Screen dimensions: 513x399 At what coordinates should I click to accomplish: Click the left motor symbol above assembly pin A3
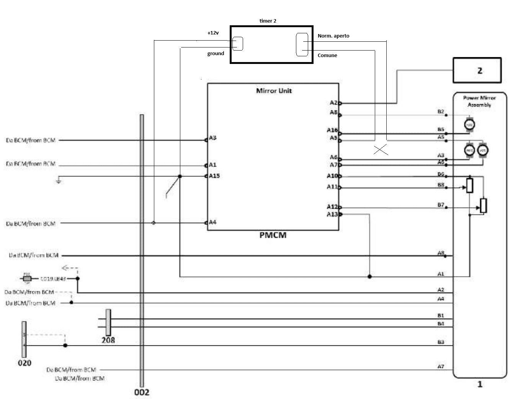tap(470, 150)
